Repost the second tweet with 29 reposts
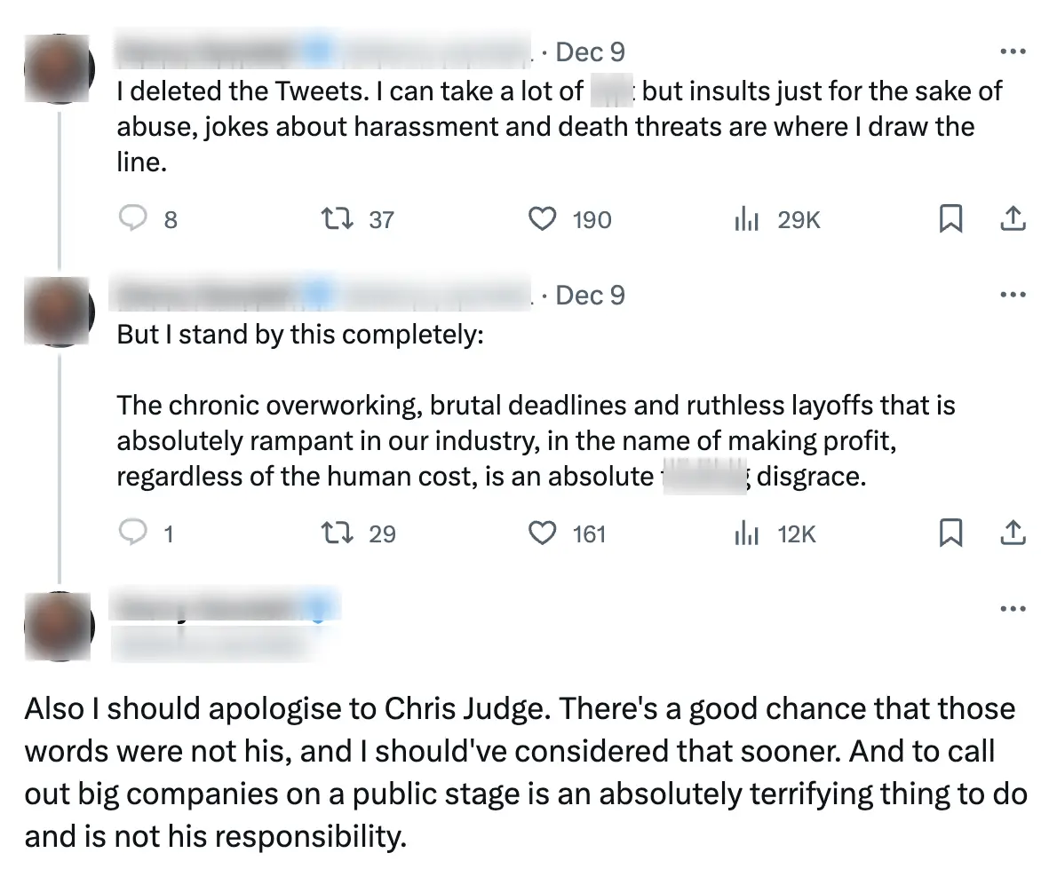The width and height of the screenshot is (1057, 869). click(338, 533)
